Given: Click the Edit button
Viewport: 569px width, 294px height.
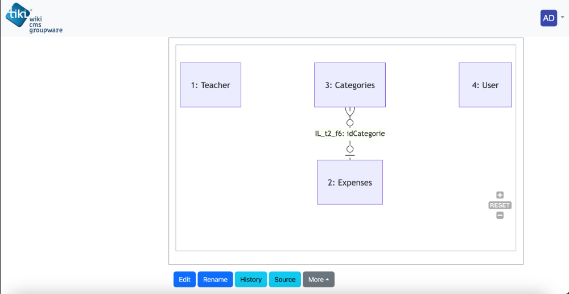Looking at the screenshot, I should point(184,280).
